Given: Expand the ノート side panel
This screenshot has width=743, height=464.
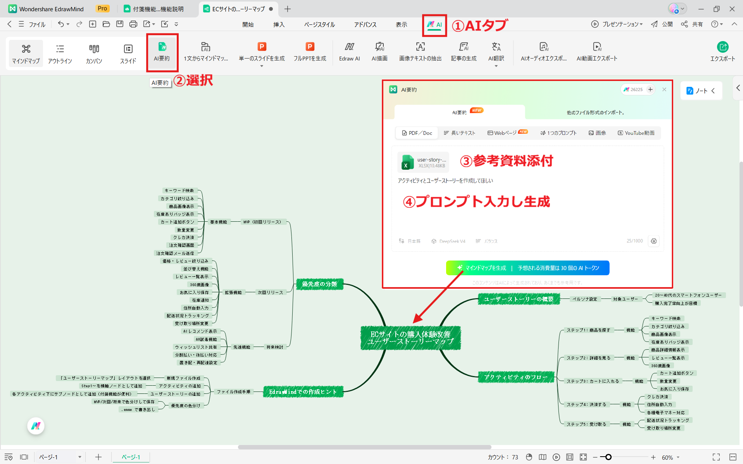Looking at the screenshot, I should [701, 91].
